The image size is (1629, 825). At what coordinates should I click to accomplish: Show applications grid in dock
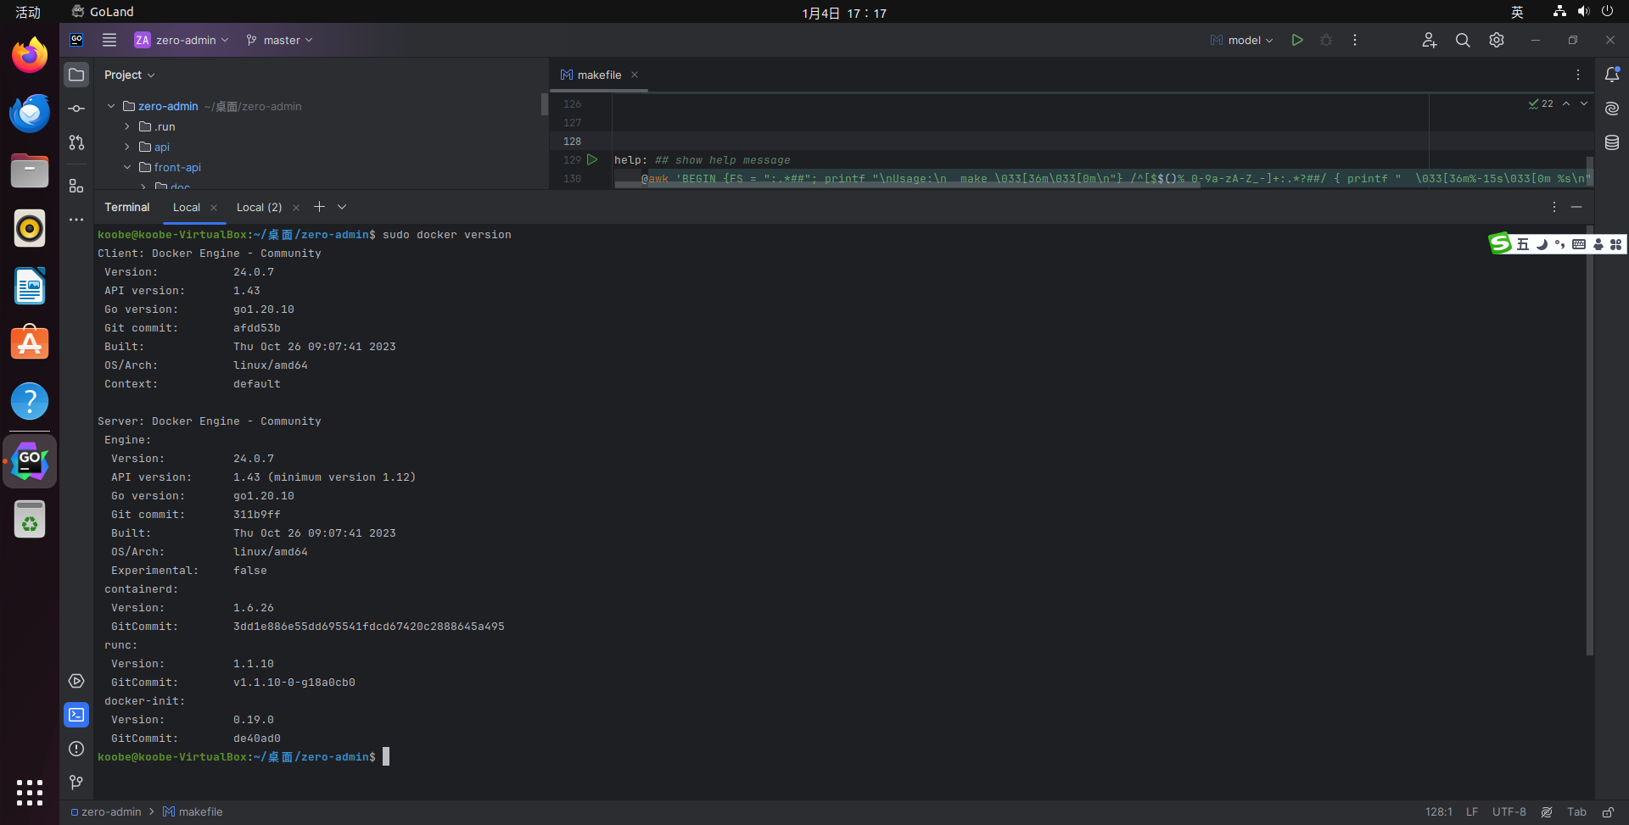pyautogui.click(x=30, y=793)
